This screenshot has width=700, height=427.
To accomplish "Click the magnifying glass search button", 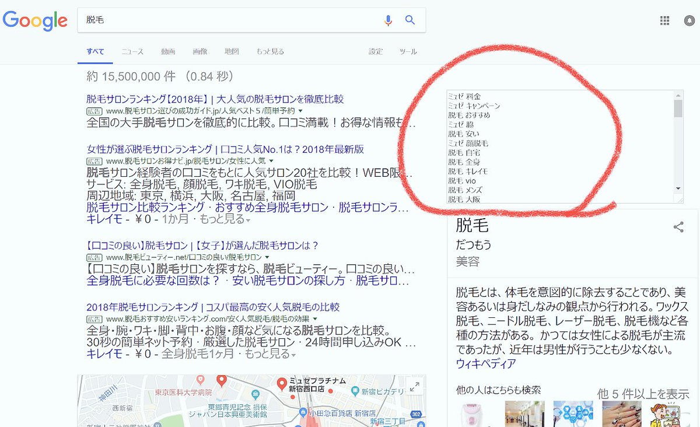I will point(410,20).
